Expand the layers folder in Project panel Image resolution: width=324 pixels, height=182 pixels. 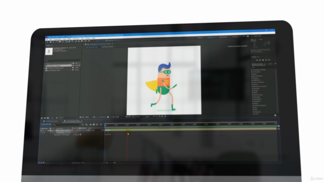click(45, 68)
